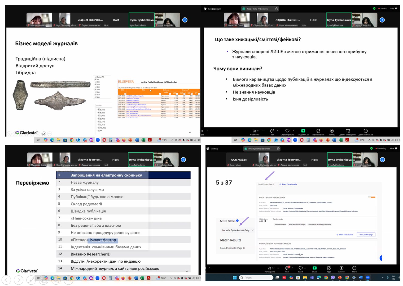Click the info icon next to Active Filters
Viewport: 403px width, 286px height.
[237, 221]
